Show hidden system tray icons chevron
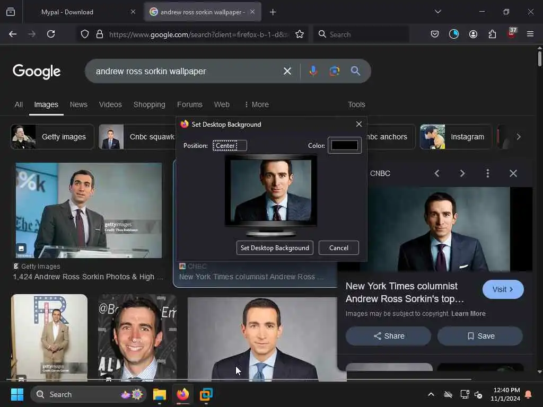Screen dimensions: 543x407 [431, 394]
